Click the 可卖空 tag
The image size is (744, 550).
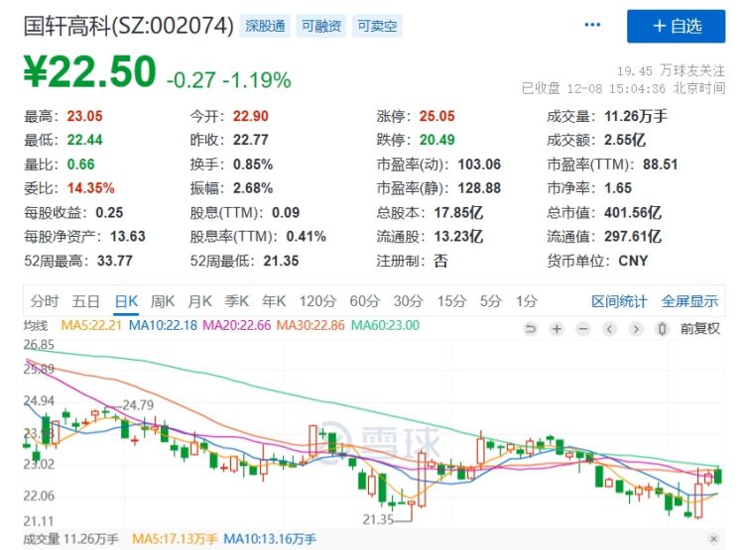377,26
